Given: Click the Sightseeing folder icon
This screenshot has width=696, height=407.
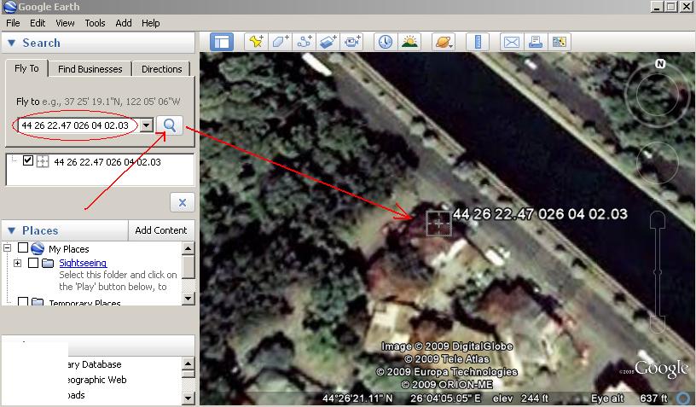Looking at the screenshot, I should pyautogui.click(x=48, y=263).
